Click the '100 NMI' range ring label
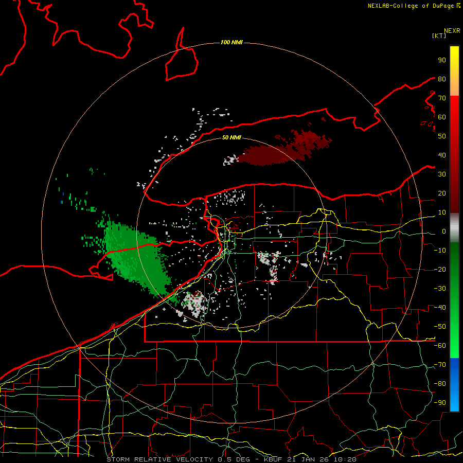 pyautogui.click(x=232, y=43)
